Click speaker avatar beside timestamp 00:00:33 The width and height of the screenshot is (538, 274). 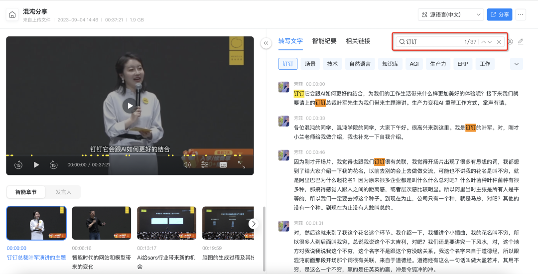[x=284, y=121]
